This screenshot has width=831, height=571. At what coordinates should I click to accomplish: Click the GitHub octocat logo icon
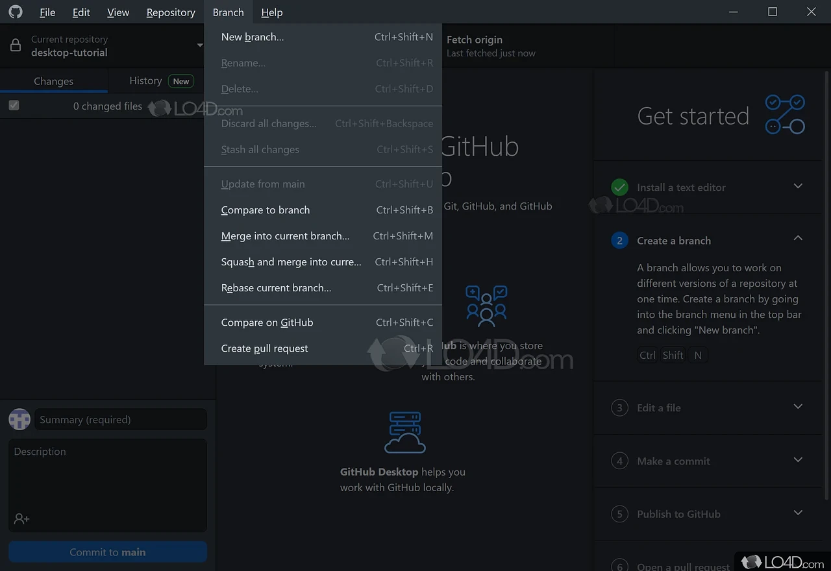click(x=14, y=12)
